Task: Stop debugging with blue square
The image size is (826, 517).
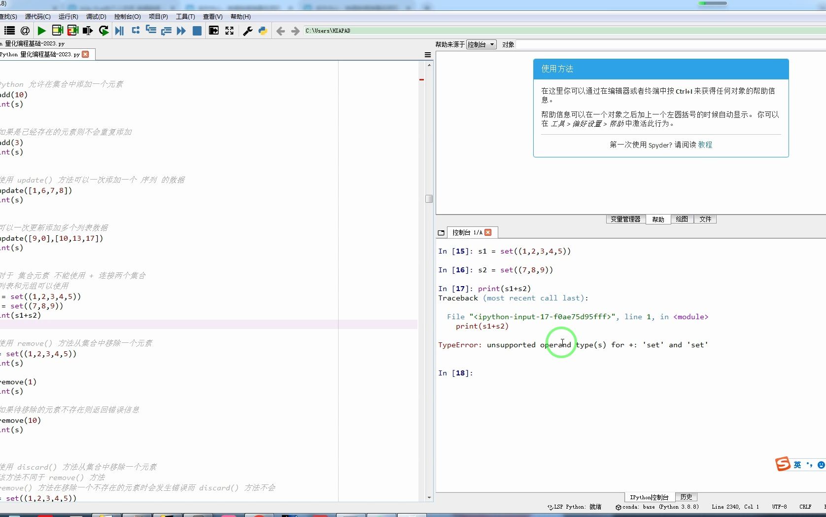Action: pos(197,31)
